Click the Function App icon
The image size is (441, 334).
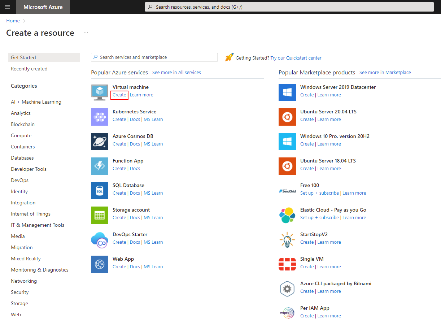tap(100, 166)
